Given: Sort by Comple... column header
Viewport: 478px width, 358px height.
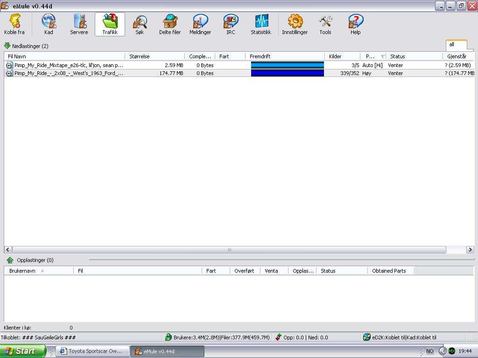Looking at the screenshot, I should pos(200,56).
